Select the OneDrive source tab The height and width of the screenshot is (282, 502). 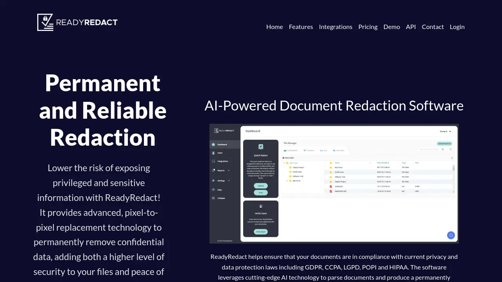338,150
